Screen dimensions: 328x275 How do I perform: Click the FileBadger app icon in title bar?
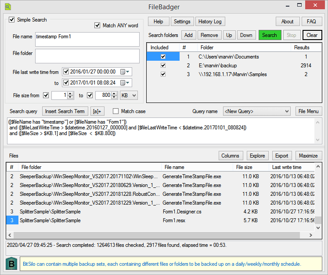[8, 7]
